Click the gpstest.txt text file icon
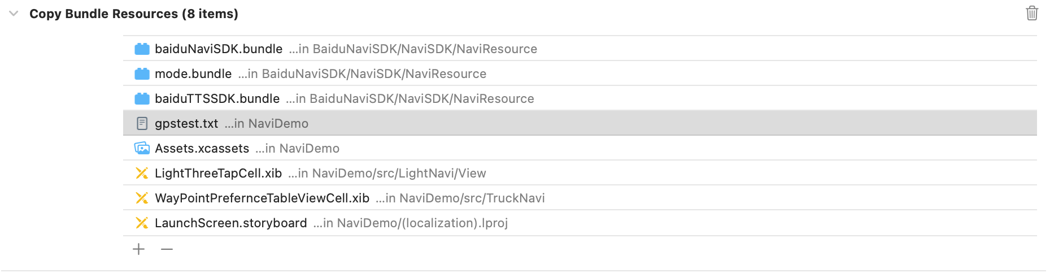Viewport: 1063px width, 277px height. click(142, 123)
